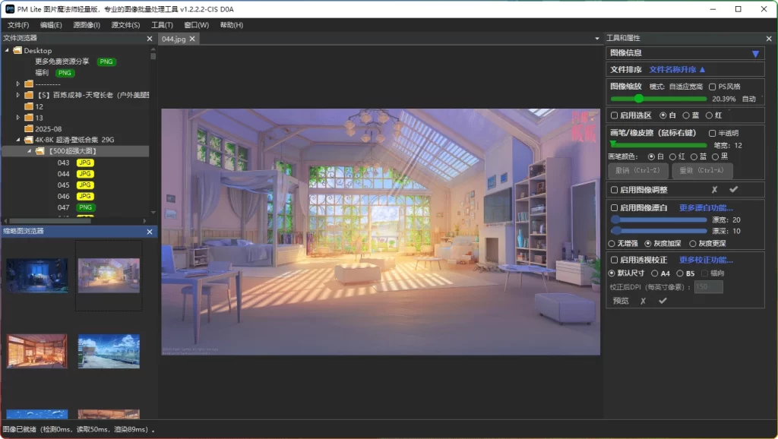Choose the A4 size radio
Image resolution: width=778 pixels, height=439 pixels.
[654, 273]
